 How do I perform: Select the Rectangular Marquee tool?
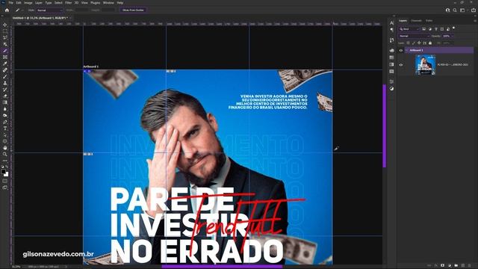point(5,31)
